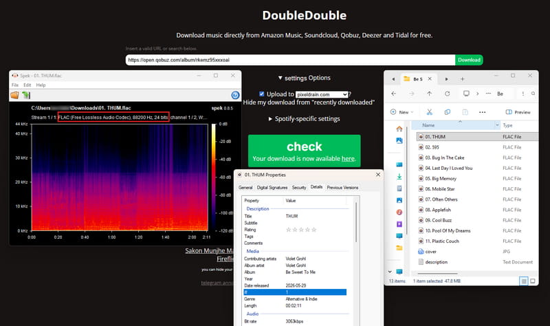The width and height of the screenshot is (550, 326).
Task: Click the search icon in Explorer
Action: tap(533, 94)
